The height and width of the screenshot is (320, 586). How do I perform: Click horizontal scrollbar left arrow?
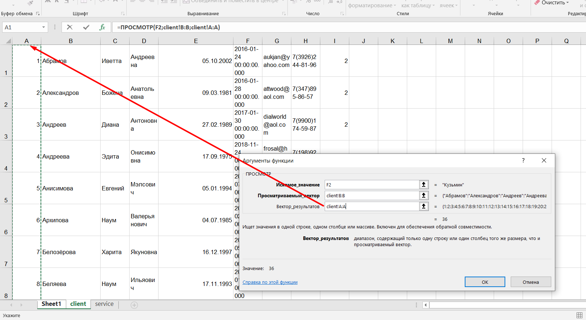(426, 305)
